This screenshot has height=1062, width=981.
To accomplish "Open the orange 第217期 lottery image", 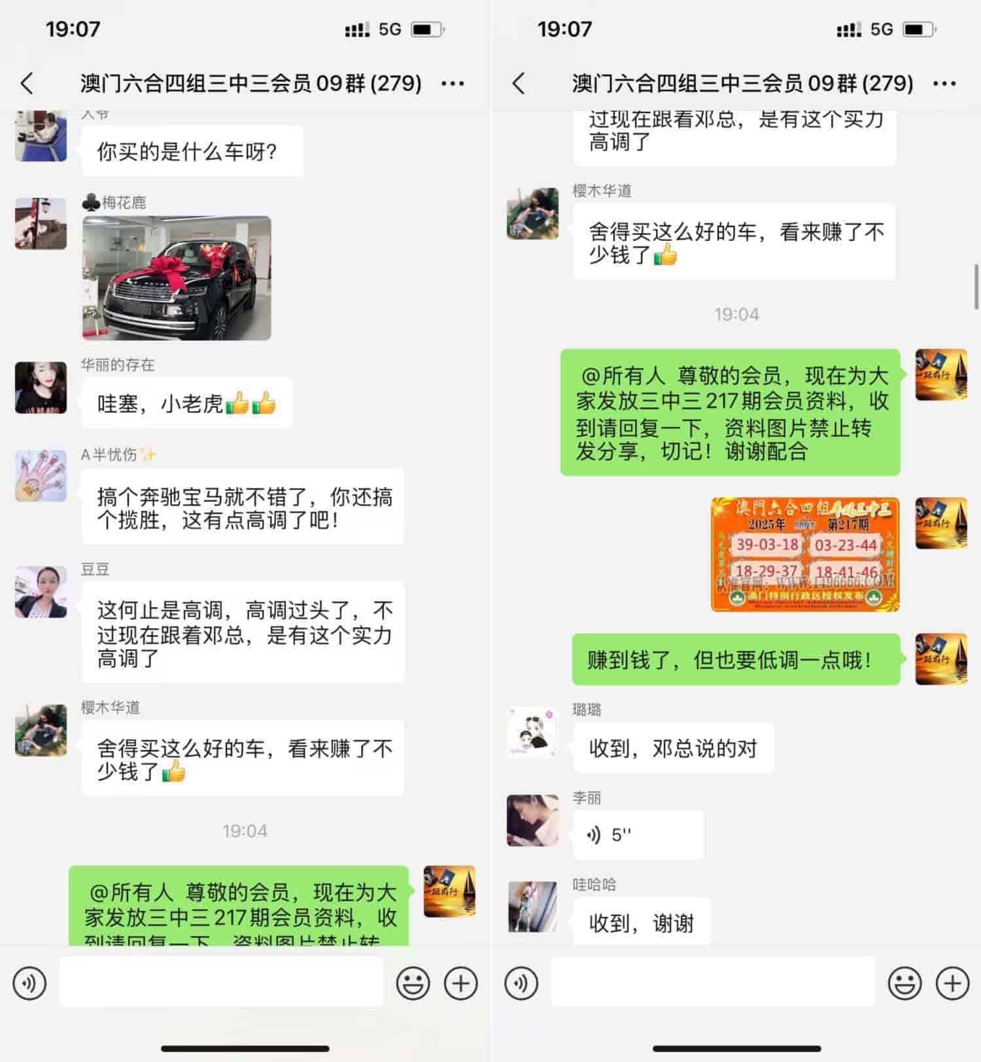I will pos(805,554).
